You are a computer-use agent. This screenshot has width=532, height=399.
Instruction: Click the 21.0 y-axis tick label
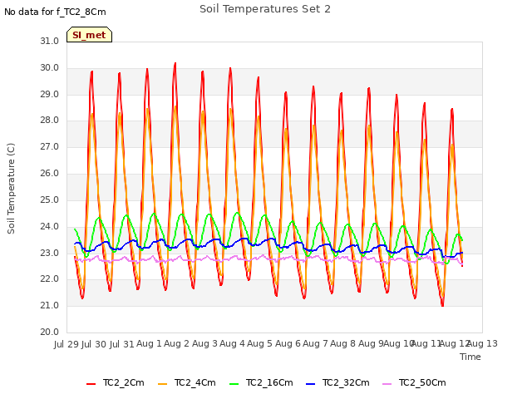[50, 305]
